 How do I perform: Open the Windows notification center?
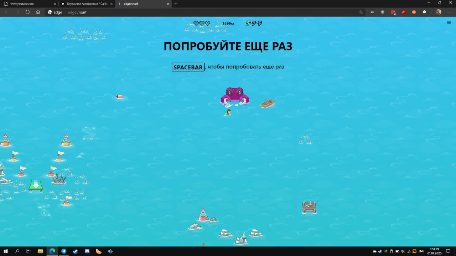click(x=448, y=251)
